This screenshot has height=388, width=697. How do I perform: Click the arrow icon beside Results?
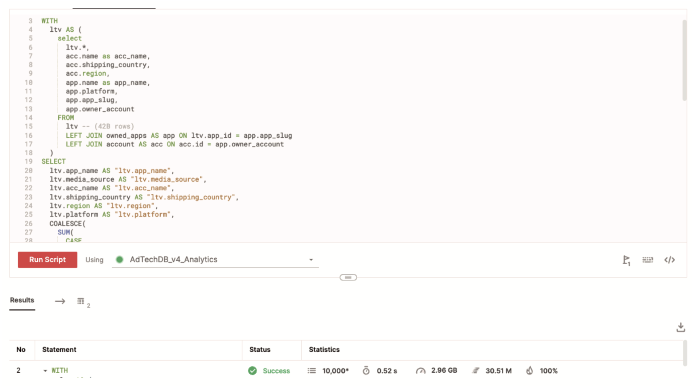click(x=60, y=301)
